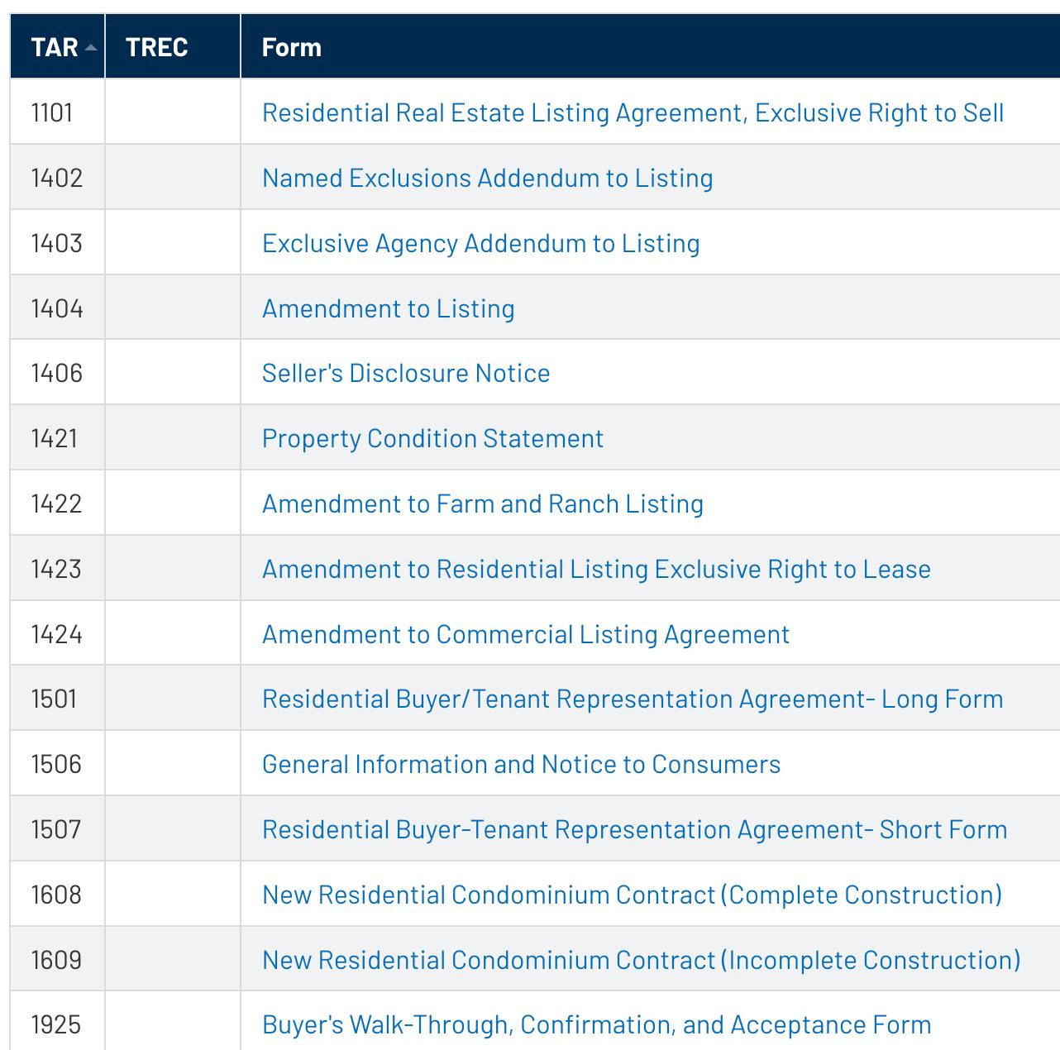Click the TAR column header text
1060x1050 pixels.
pos(55,47)
